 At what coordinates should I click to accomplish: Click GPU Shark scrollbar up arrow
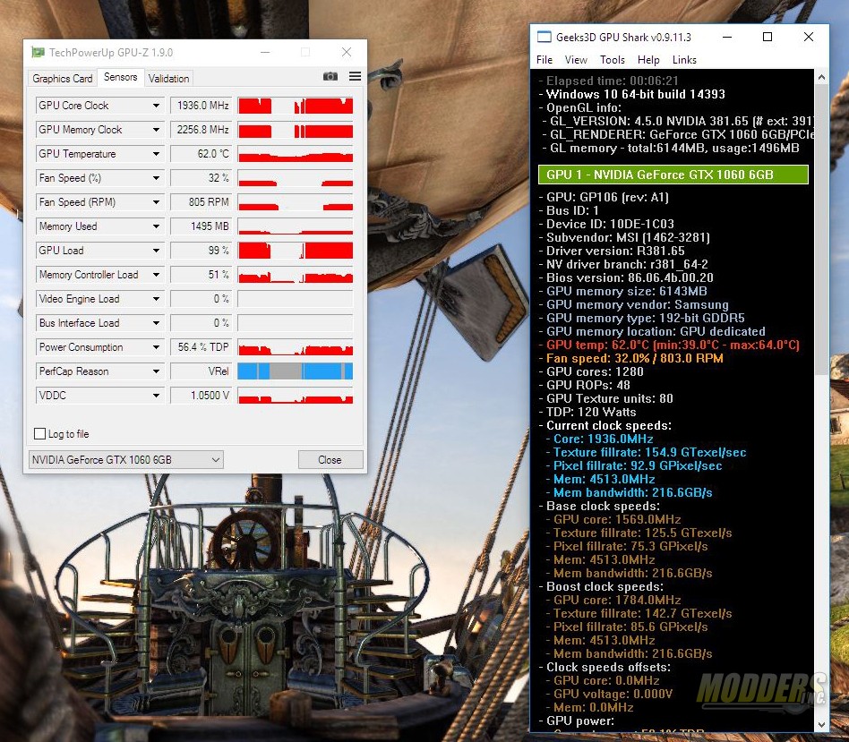pyautogui.click(x=821, y=77)
